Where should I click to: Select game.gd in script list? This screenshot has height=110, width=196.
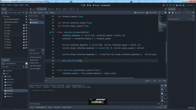(x=37, y=20)
